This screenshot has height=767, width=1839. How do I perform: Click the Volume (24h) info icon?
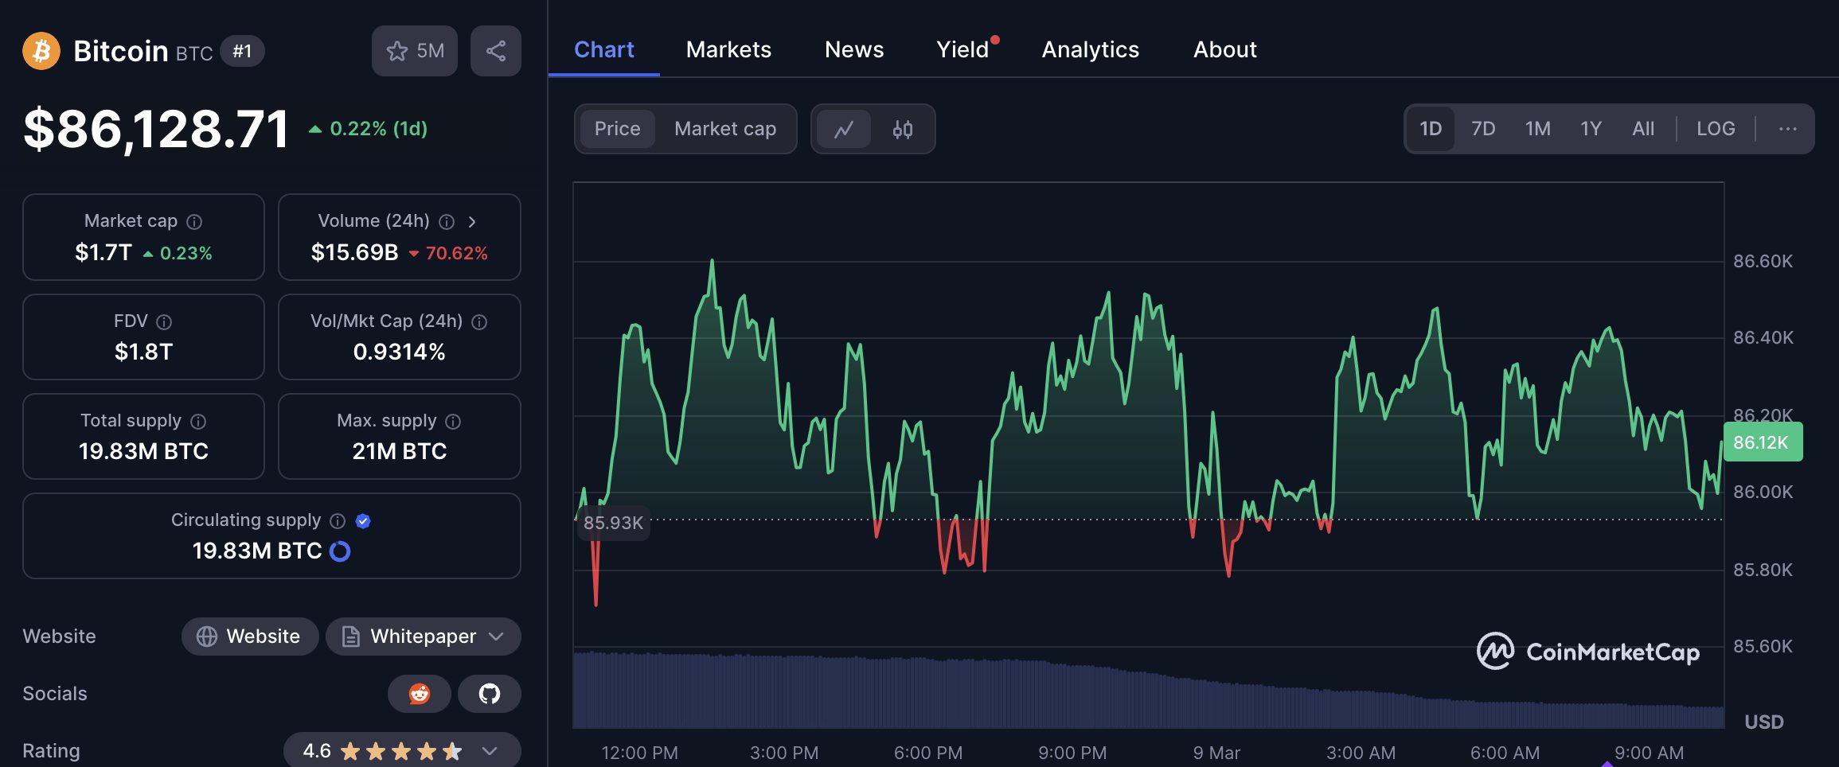(447, 222)
